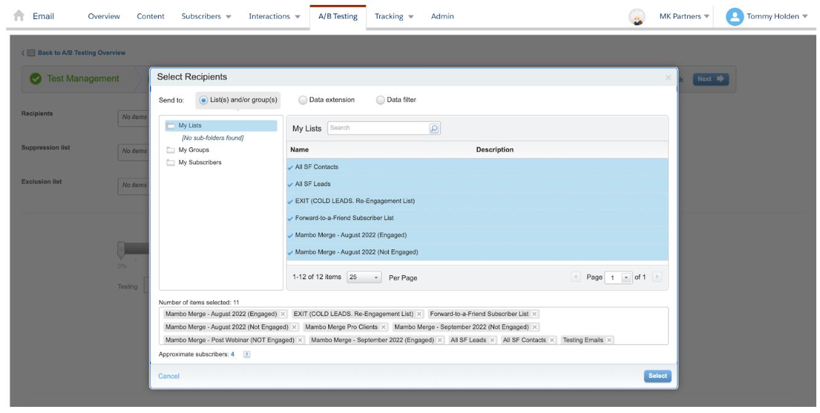Open the MK Partners account dropdown
The image size is (820, 413).
pyautogui.click(x=684, y=16)
